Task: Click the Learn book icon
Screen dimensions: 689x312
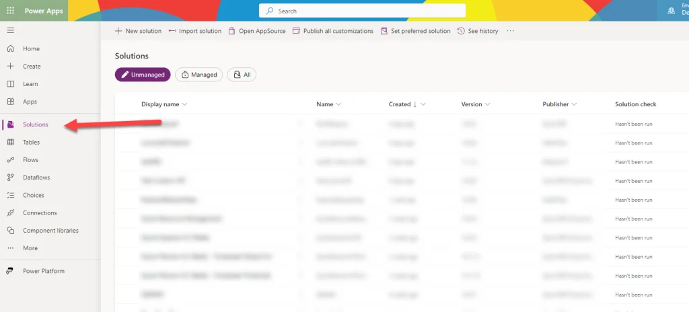Action: click(x=11, y=84)
